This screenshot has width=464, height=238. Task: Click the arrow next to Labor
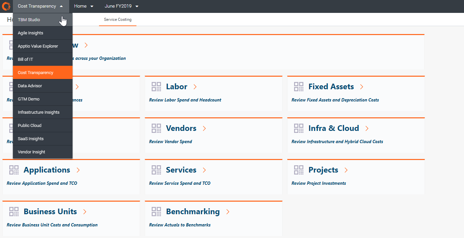coord(195,87)
